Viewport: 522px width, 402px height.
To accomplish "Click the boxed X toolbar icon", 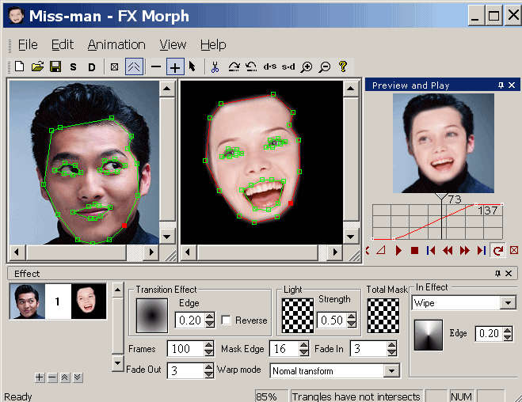I will 114,66.
